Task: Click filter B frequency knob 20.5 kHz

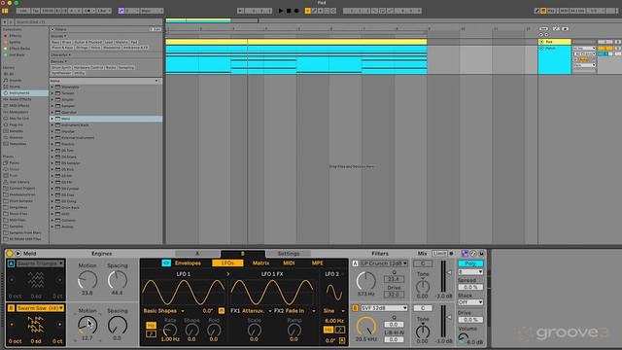Action: [x=365, y=326]
